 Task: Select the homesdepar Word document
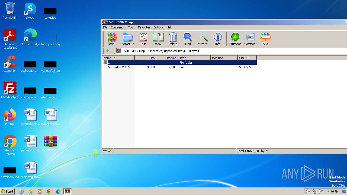pyautogui.click(x=30, y=117)
